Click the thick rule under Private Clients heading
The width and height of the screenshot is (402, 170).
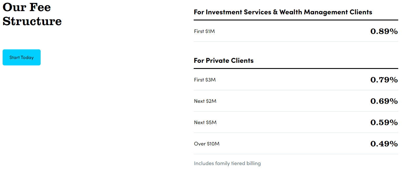click(x=296, y=69)
